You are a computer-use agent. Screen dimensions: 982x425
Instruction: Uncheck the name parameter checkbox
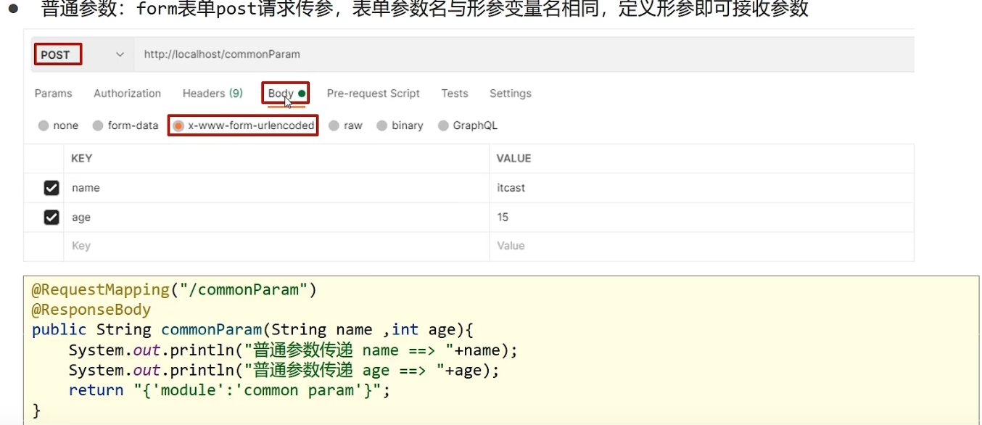pos(51,188)
